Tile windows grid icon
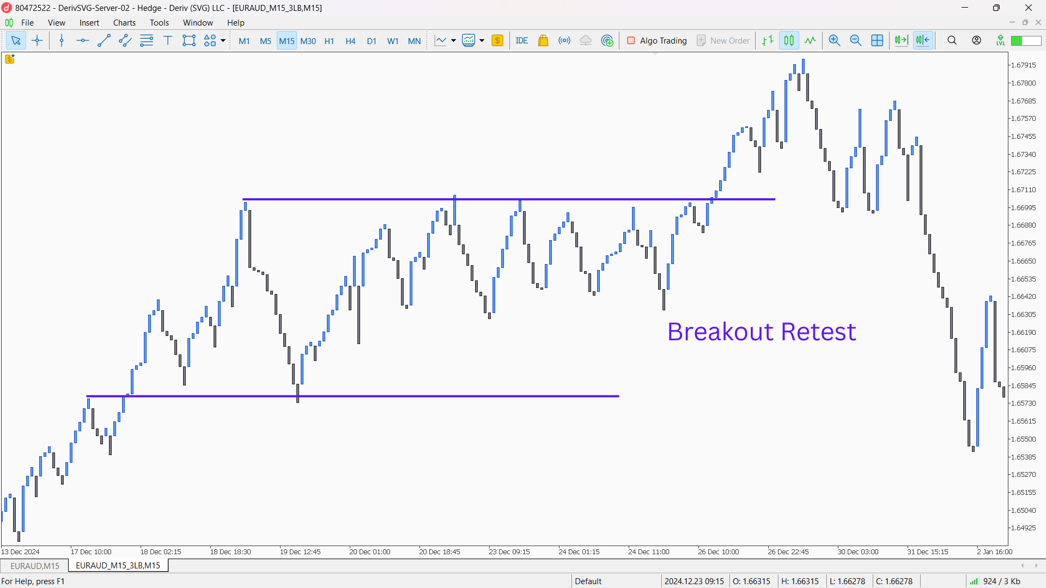Screen dimensions: 1046x588 tap(877, 40)
